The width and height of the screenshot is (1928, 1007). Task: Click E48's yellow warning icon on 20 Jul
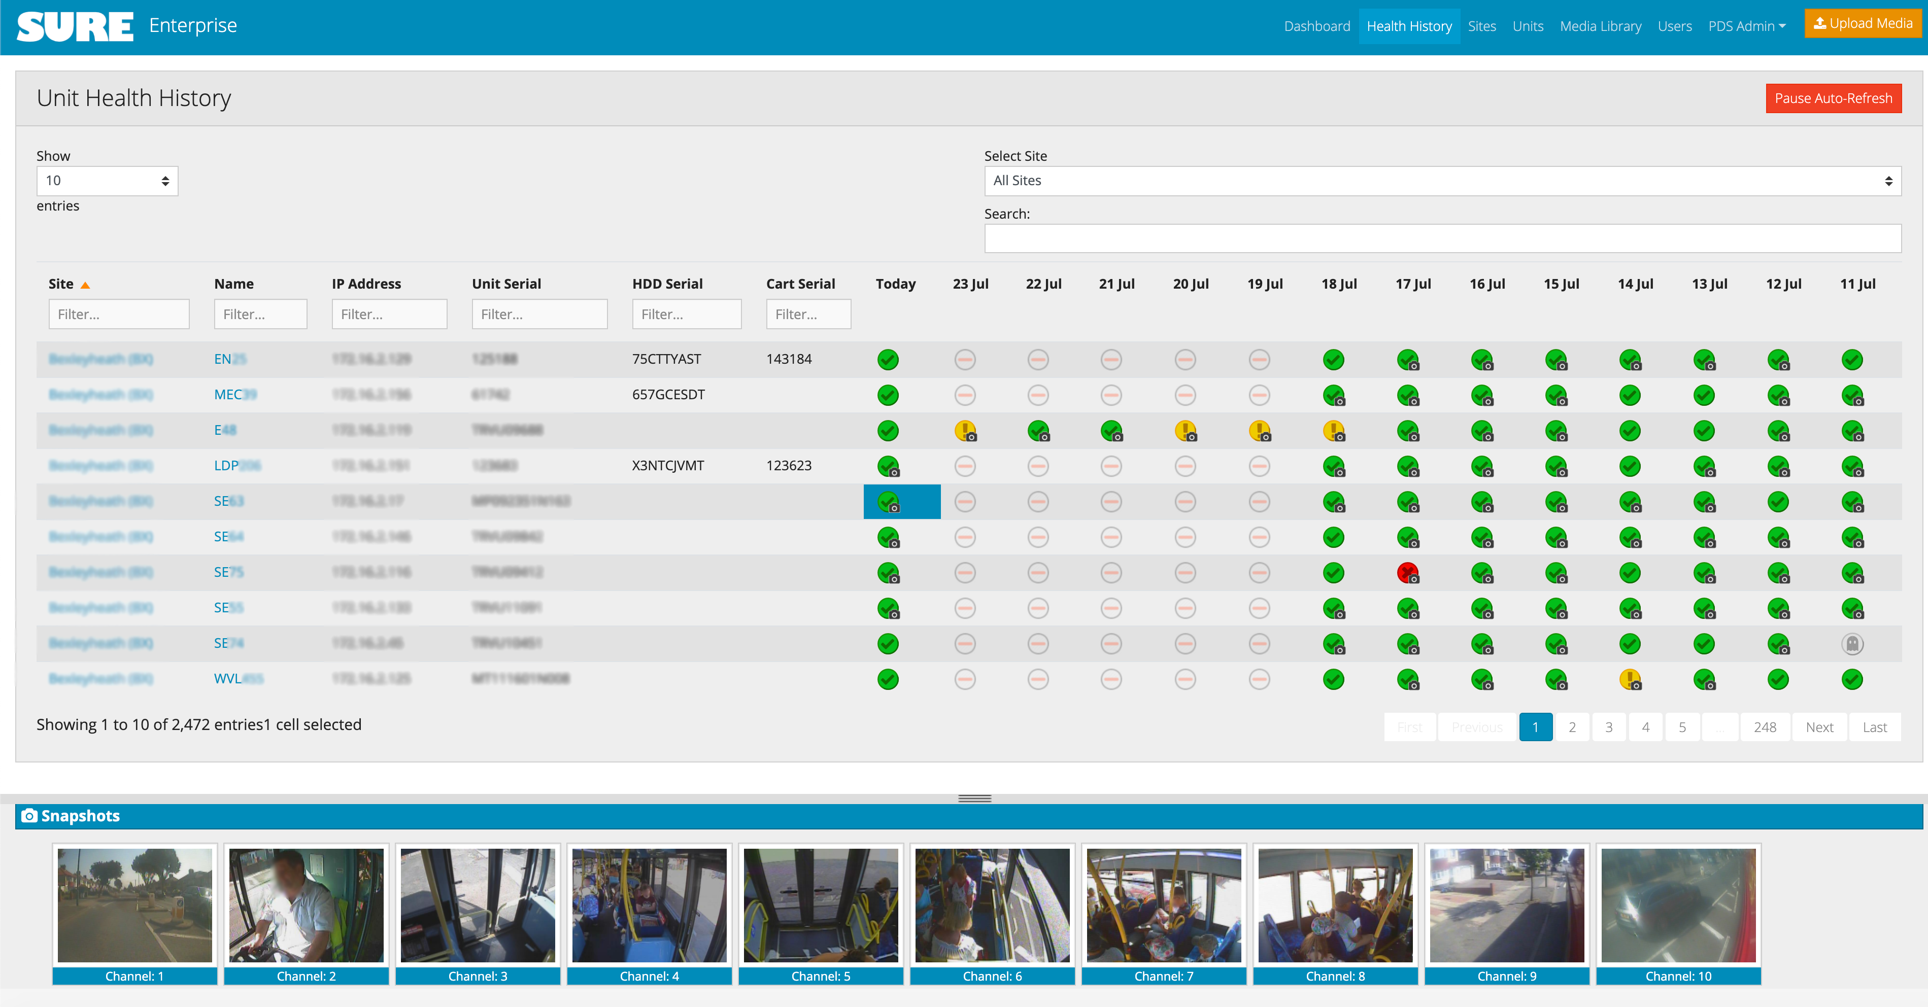click(x=1185, y=430)
